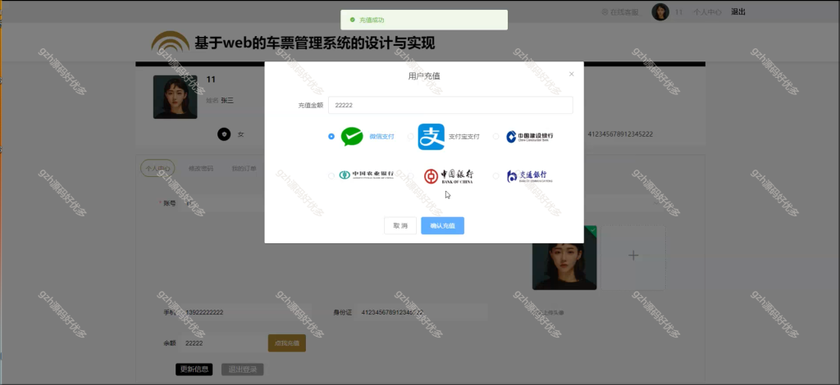Click the 点我充值 button
840x385 pixels.
286,343
